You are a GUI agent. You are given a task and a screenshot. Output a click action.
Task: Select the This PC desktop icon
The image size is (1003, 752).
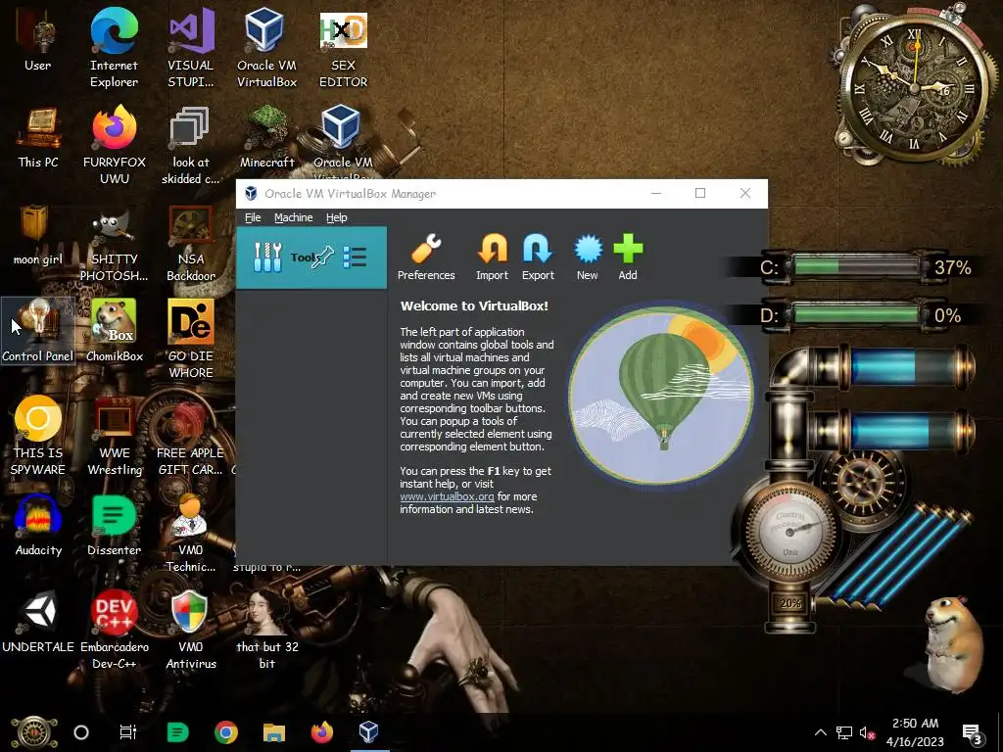point(38,137)
